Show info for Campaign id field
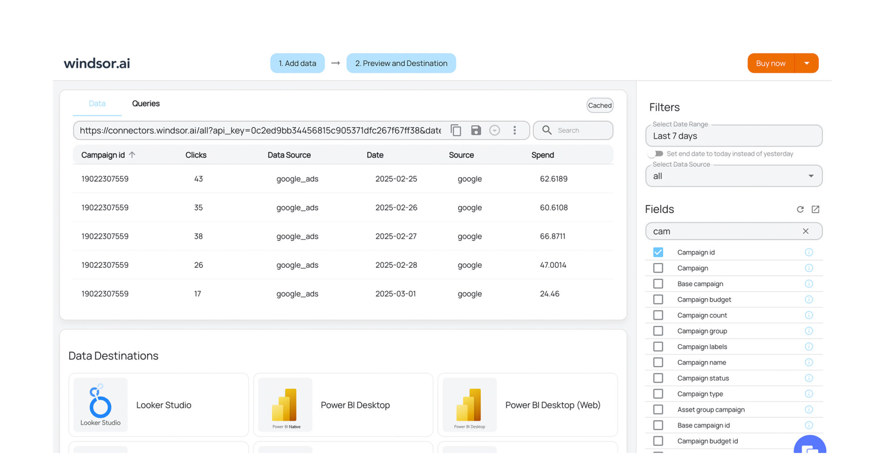 [809, 252]
